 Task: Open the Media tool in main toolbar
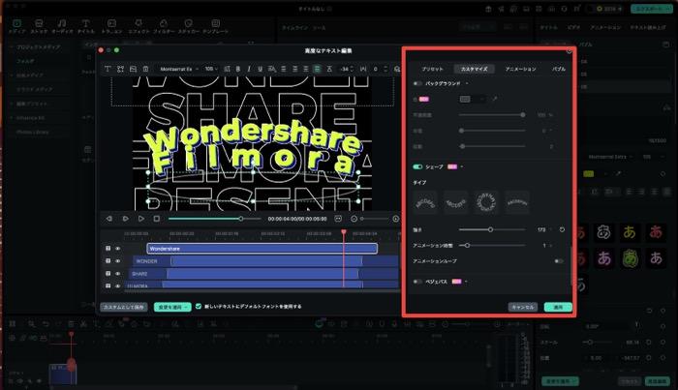16,26
